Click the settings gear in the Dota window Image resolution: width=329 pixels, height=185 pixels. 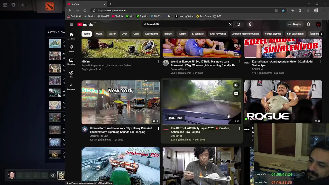point(13,5)
